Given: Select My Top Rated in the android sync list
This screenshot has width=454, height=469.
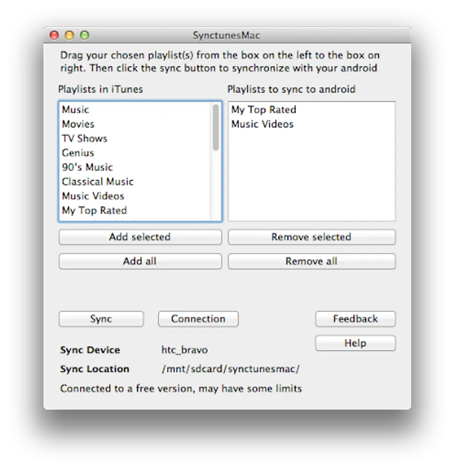Looking at the screenshot, I should coord(312,109).
